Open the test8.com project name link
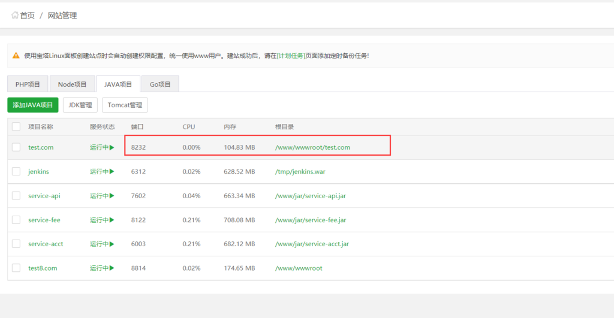Viewport: 614px width, 318px height. 43,268
